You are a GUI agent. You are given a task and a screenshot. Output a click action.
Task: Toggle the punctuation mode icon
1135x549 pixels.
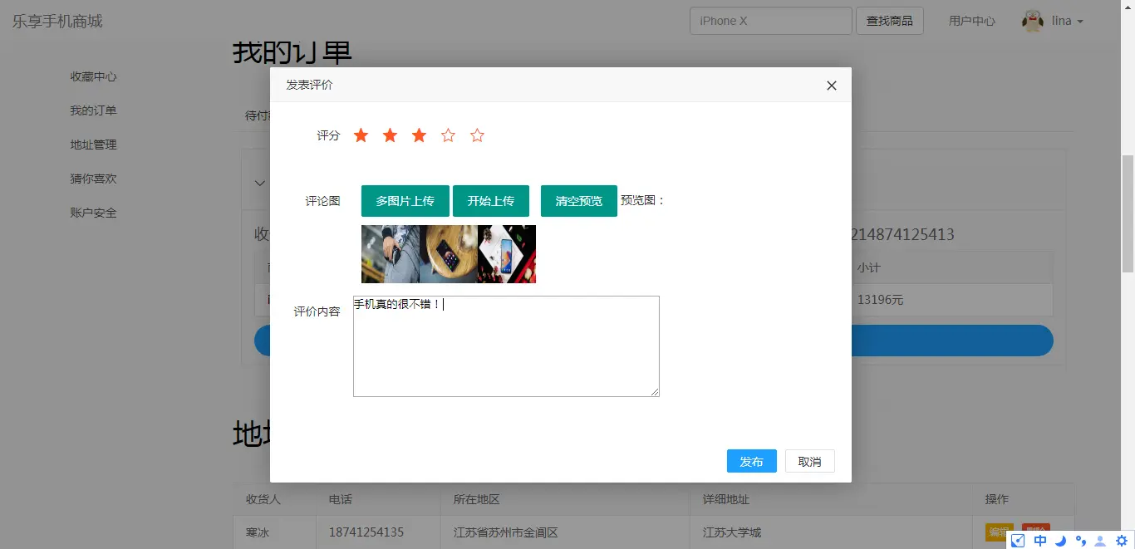[x=1081, y=541]
